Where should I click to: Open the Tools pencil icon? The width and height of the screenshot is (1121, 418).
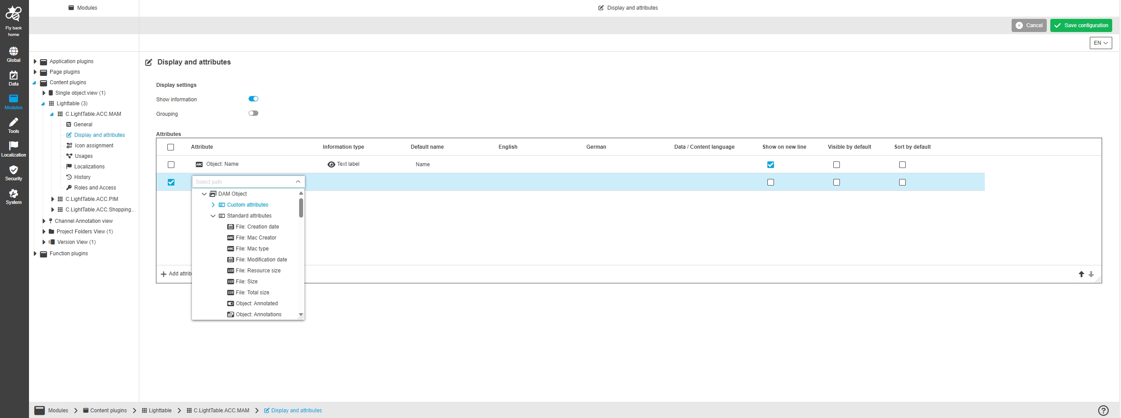coord(13,123)
